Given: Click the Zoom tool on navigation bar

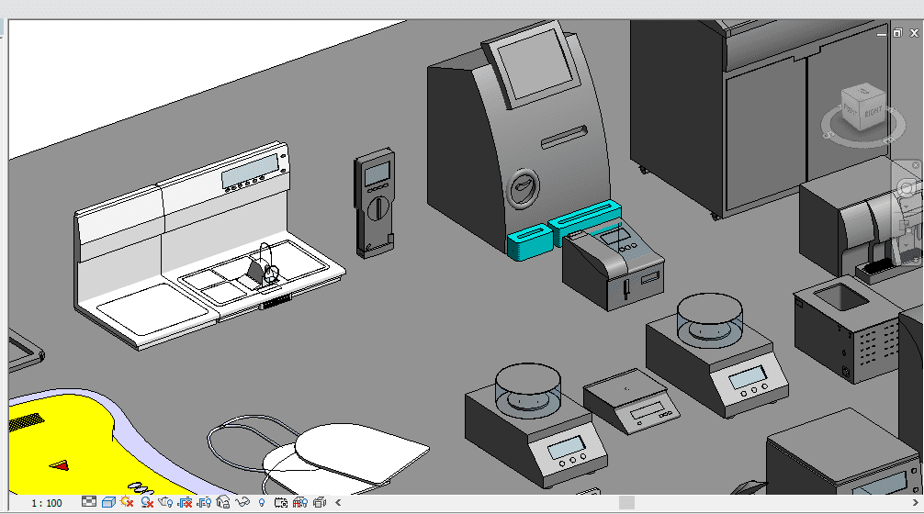Looking at the screenshot, I should click(x=907, y=227).
